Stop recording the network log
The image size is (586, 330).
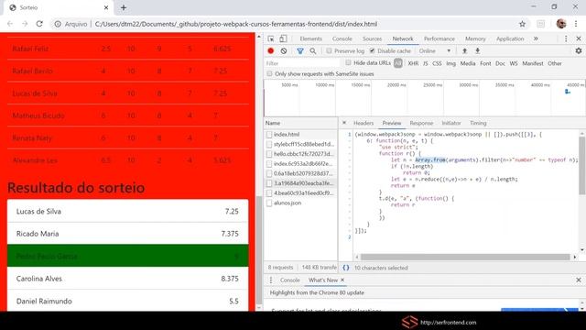(x=271, y=51)
